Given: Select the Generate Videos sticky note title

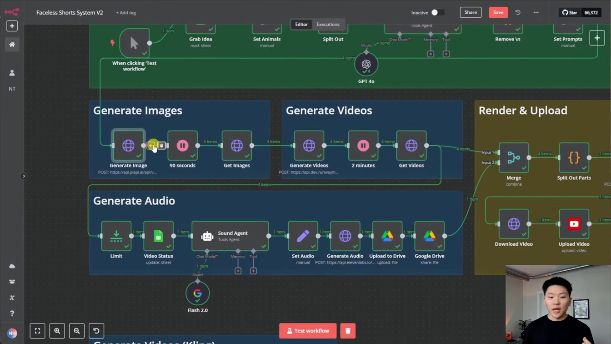Looking at the screenshot, I should [329, 111].
